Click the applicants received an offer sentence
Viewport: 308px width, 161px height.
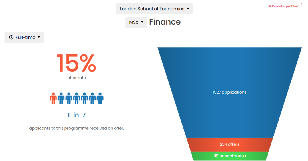(77, 128)
